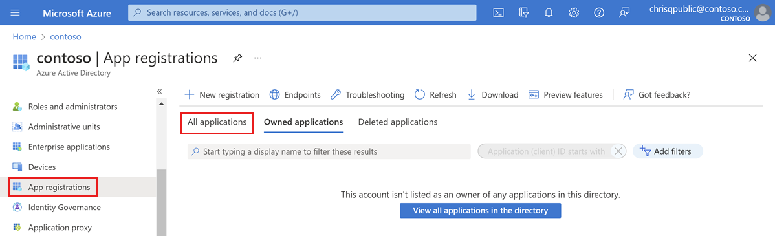Click the Administrative units icon
This screenshot has width=775, height=236.
(17, 127)
